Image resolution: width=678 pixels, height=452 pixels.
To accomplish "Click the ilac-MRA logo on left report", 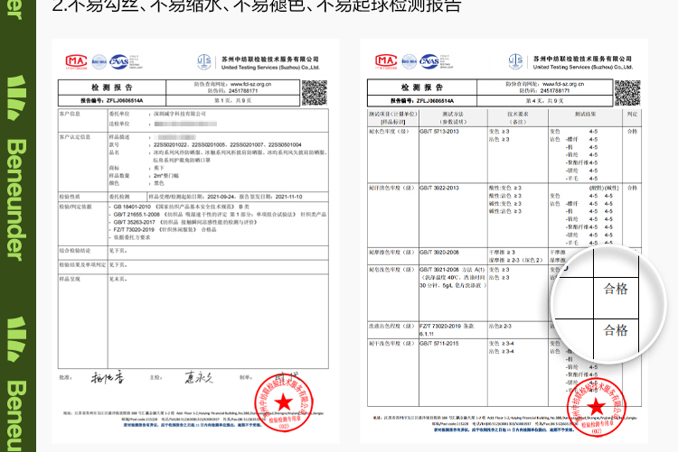I will (99, 61).
